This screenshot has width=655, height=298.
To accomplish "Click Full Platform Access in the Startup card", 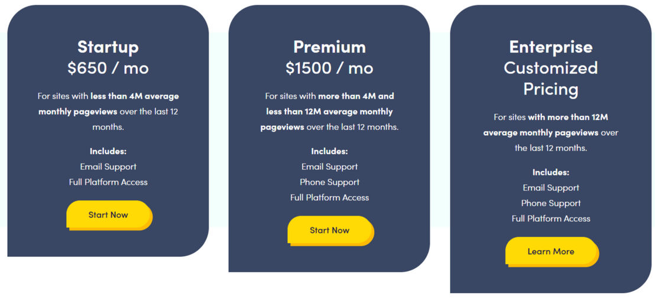I will click(108, 182).
